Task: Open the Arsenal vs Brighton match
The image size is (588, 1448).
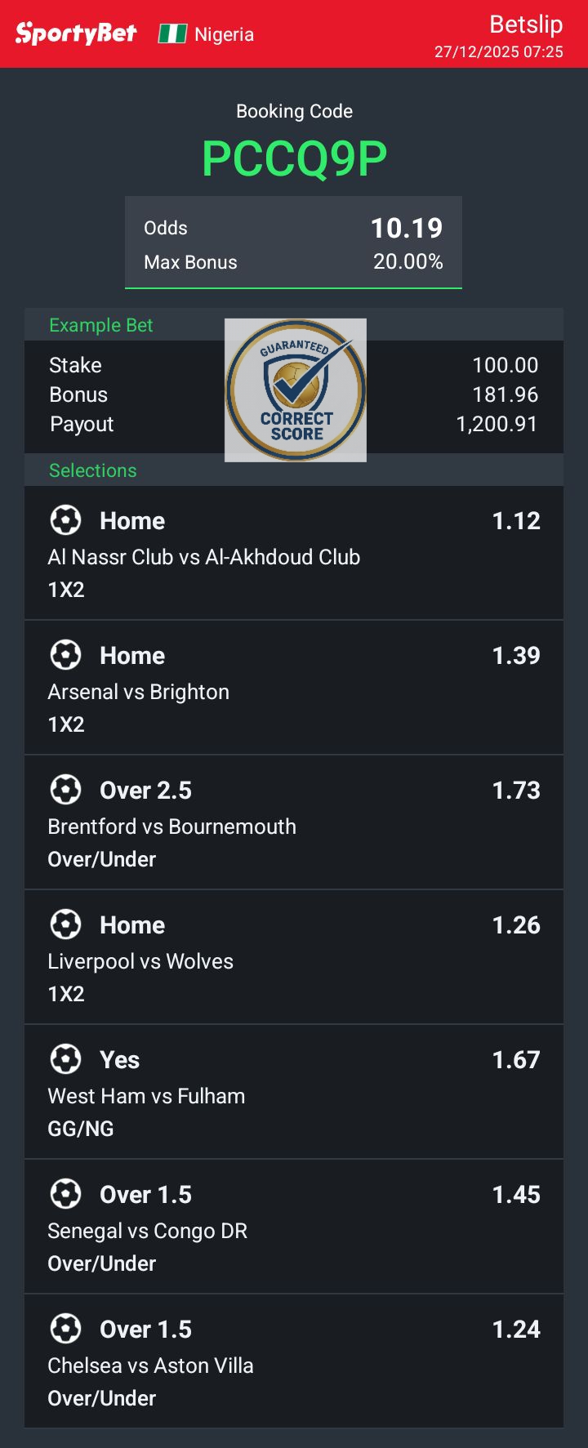Action: (138, 692)
